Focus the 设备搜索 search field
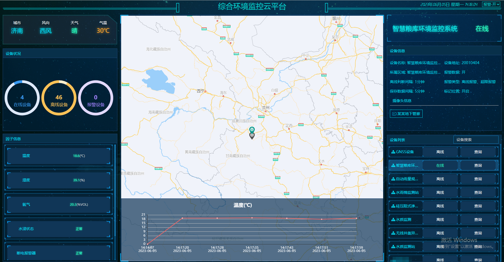Viewport: 504px width, 262px height. coord(476,140)
